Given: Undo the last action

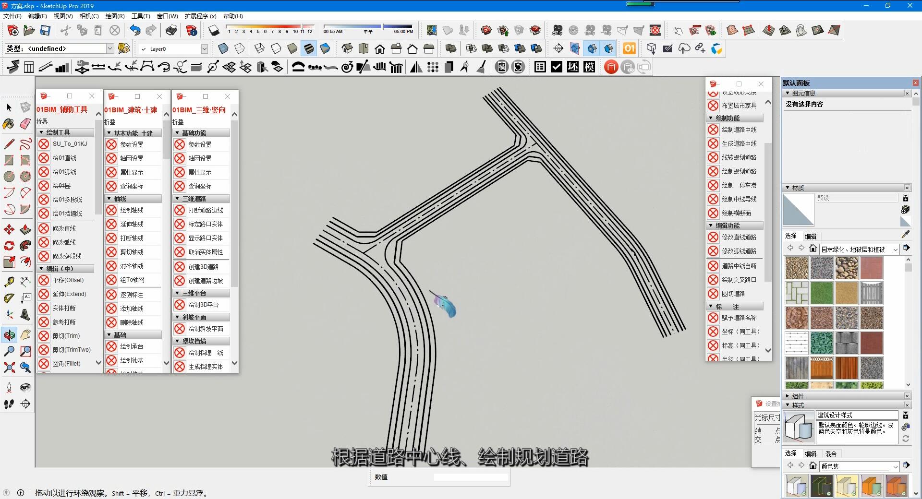Looking at the screenshot, I should point(135,31).
